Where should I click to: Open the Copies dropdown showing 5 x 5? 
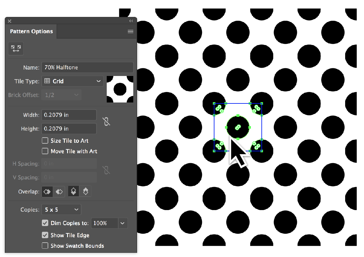tap(61, 209)
